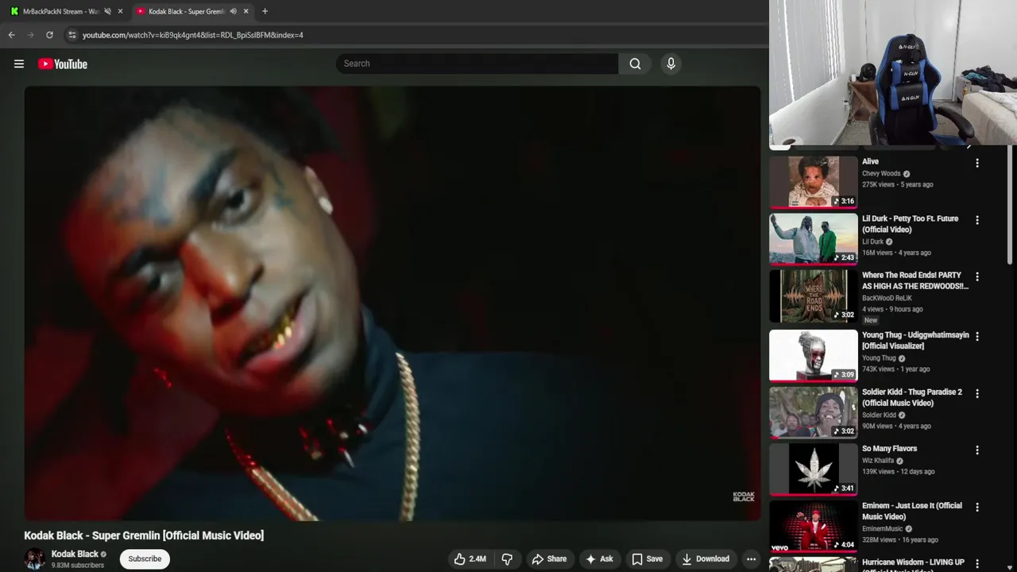The image size is (1017, 572).
Task: Open the 'Alive' video title link
Action: point(870,161)
